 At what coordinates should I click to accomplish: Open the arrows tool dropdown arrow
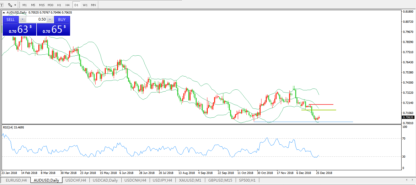(x=15, y=5)
